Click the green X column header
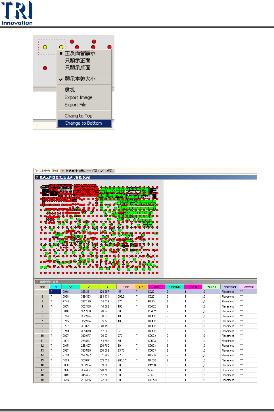This screenshot has height=412, width=274. click(89, 287)
